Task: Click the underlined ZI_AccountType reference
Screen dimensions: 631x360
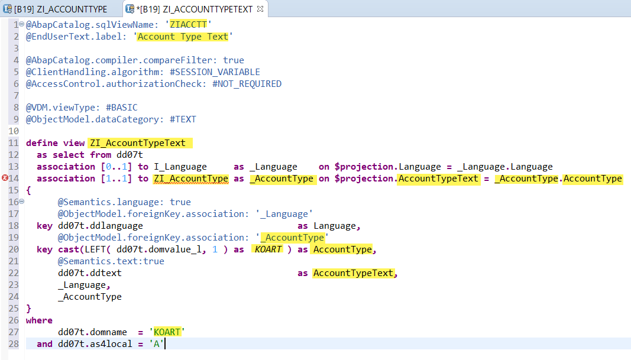Action: (x=190, y=178)
